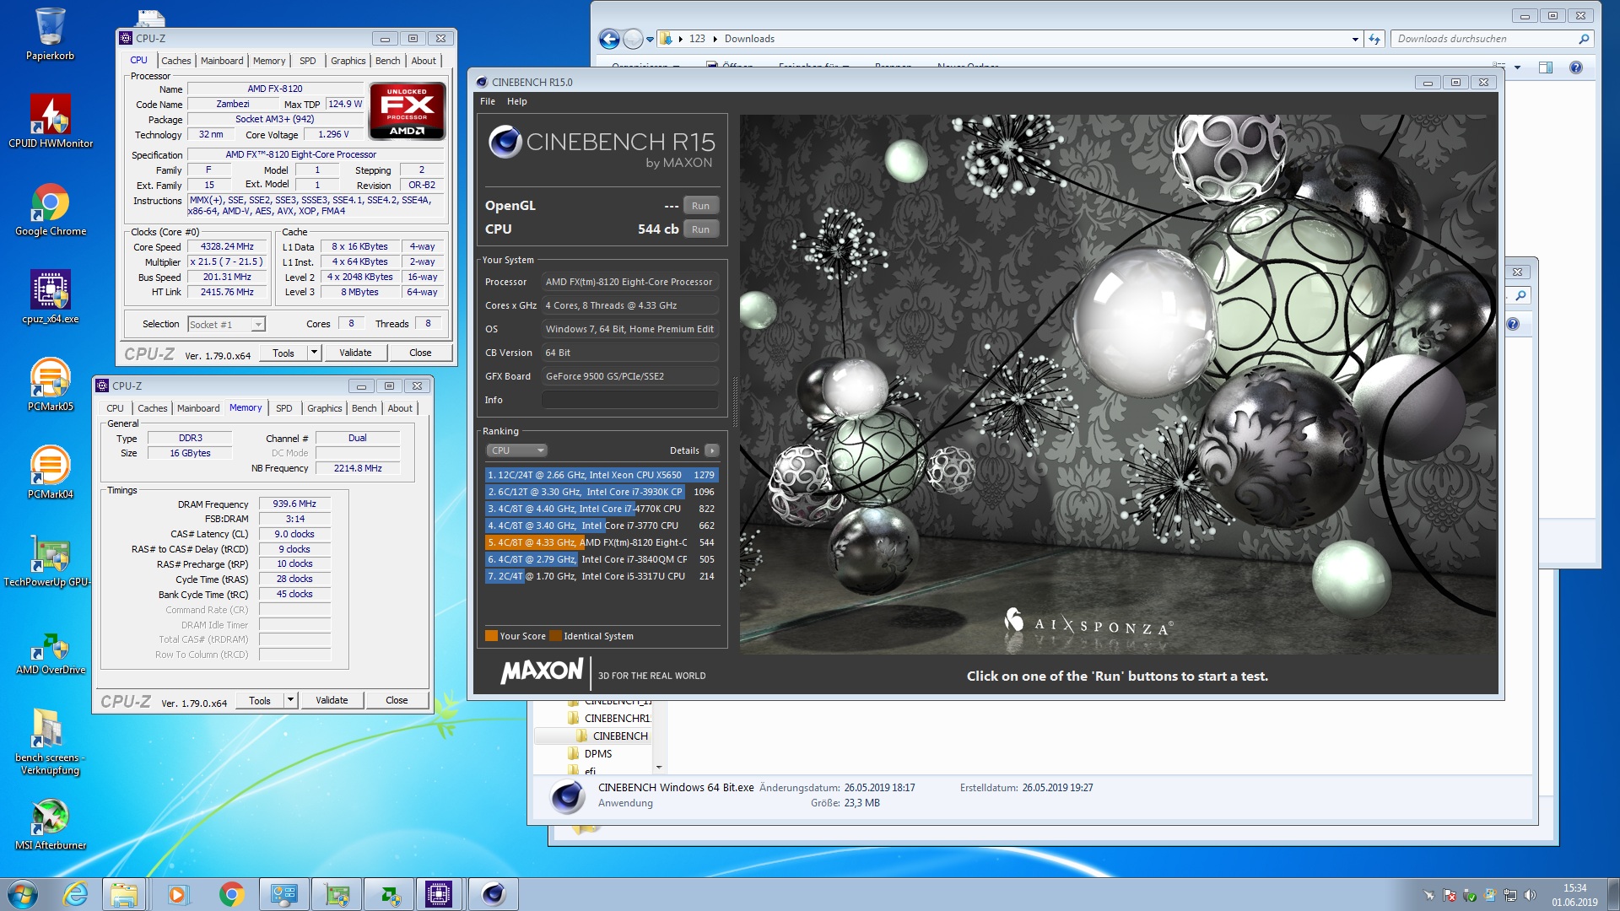1620x911 pixels.
Task: Open the Windows Start menu orb
Action: click(x=23, y=894)
